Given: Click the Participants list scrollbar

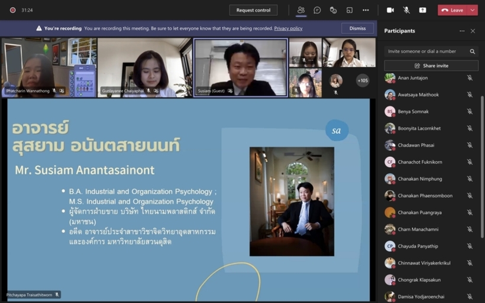Looking at the screenshot, I should (x=482, y=167).
